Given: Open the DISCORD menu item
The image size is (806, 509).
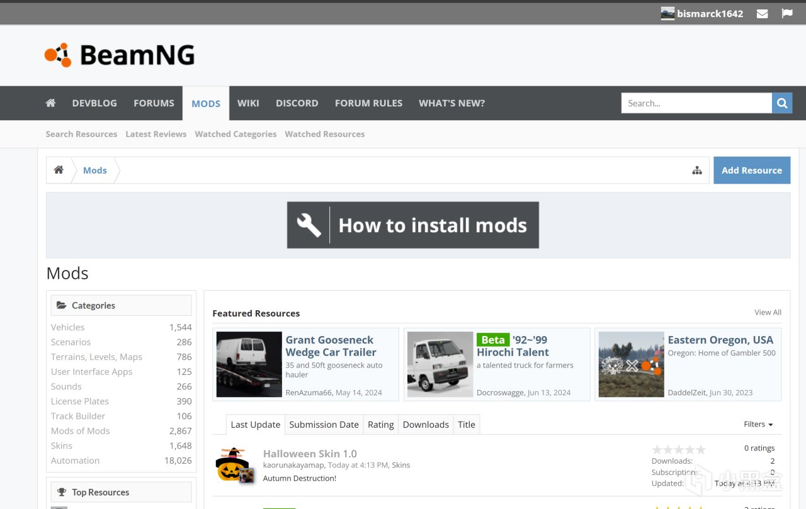Looking at the screenshot, I should pyautogui.click(x=297, y=103).
